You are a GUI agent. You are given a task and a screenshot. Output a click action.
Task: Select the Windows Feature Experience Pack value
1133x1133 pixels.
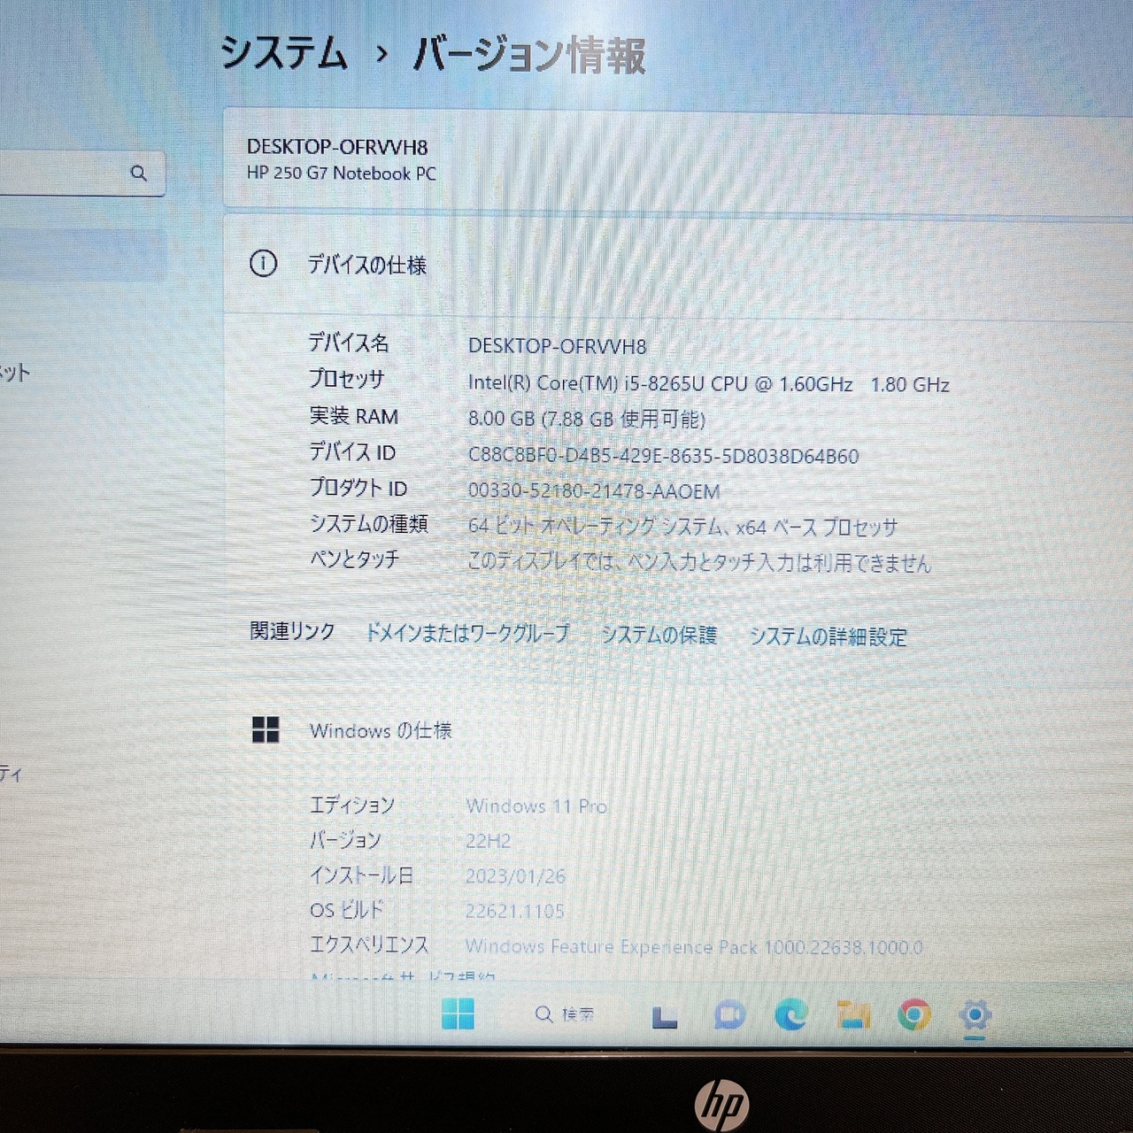click(x=694, y=946)
